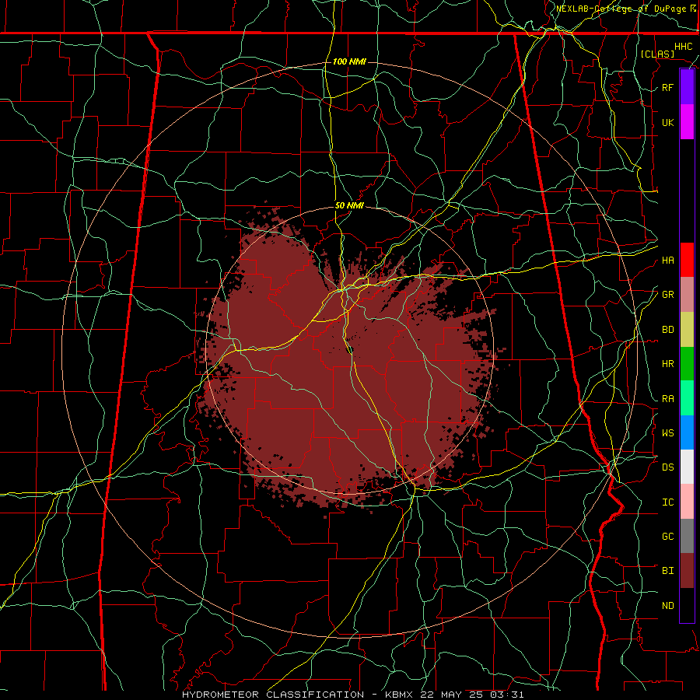Click the UK legend label
The height and width of the screenshot is (700, 700).
667,122
